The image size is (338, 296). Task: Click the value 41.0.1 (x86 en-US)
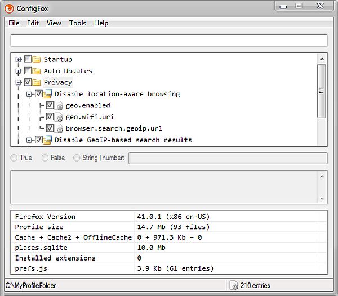coord(174,217)
